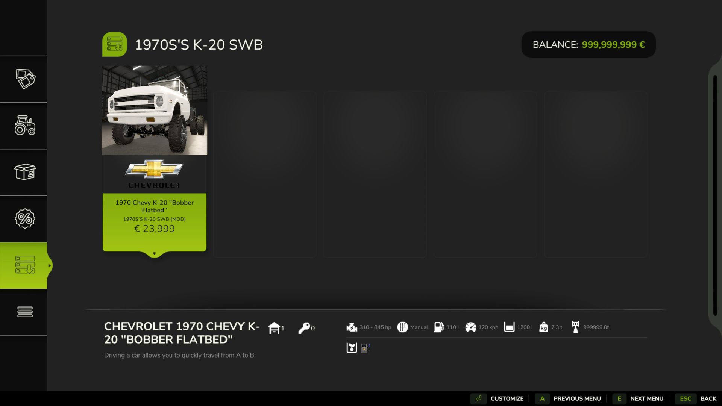This screenshot has width=722, height=406.
Task: Click the 1970S'S K-20 SWB title
Action: [x=199, y=45]
